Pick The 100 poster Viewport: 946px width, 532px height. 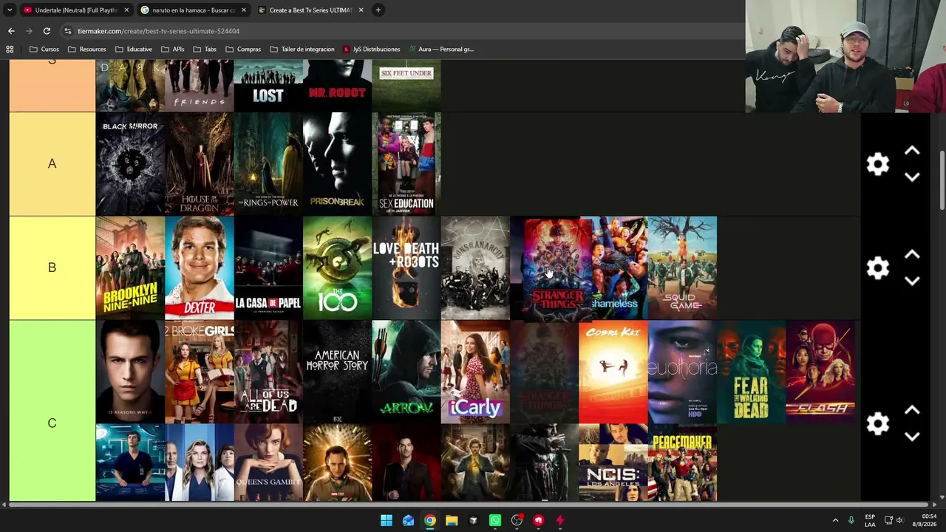(337, 267)
